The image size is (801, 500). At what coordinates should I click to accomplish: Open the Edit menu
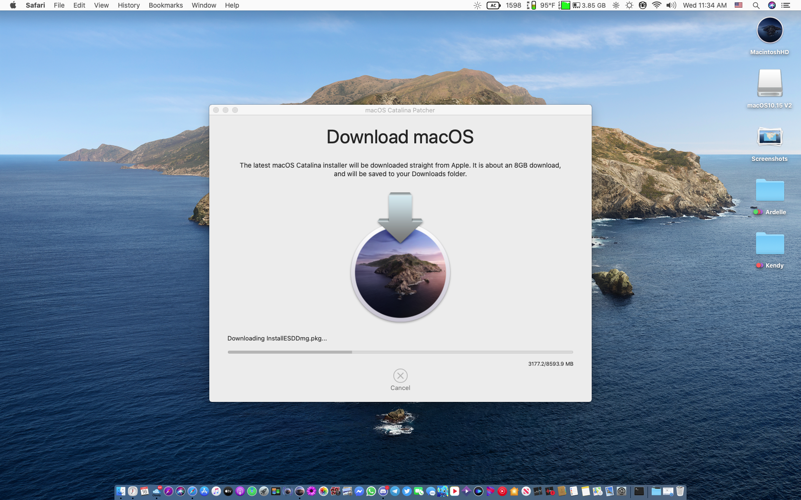coord(79,5)
